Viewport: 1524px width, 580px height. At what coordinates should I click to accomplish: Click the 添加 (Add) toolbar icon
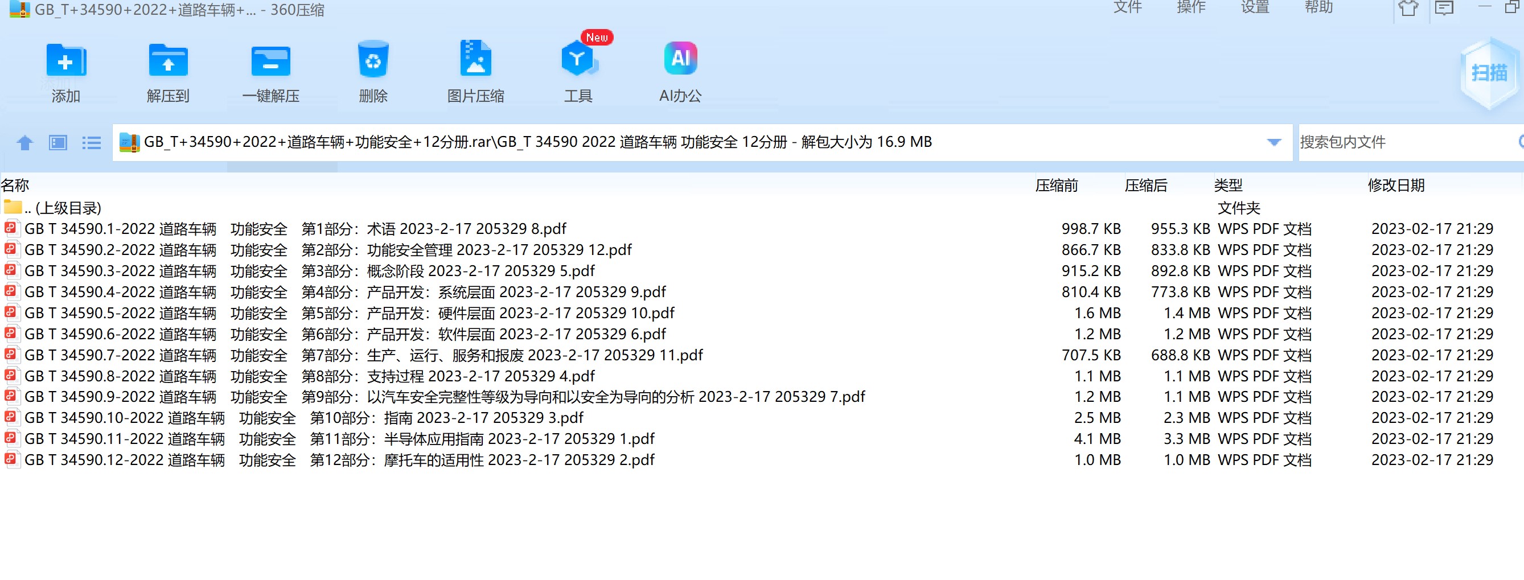(x=66, y=60)
